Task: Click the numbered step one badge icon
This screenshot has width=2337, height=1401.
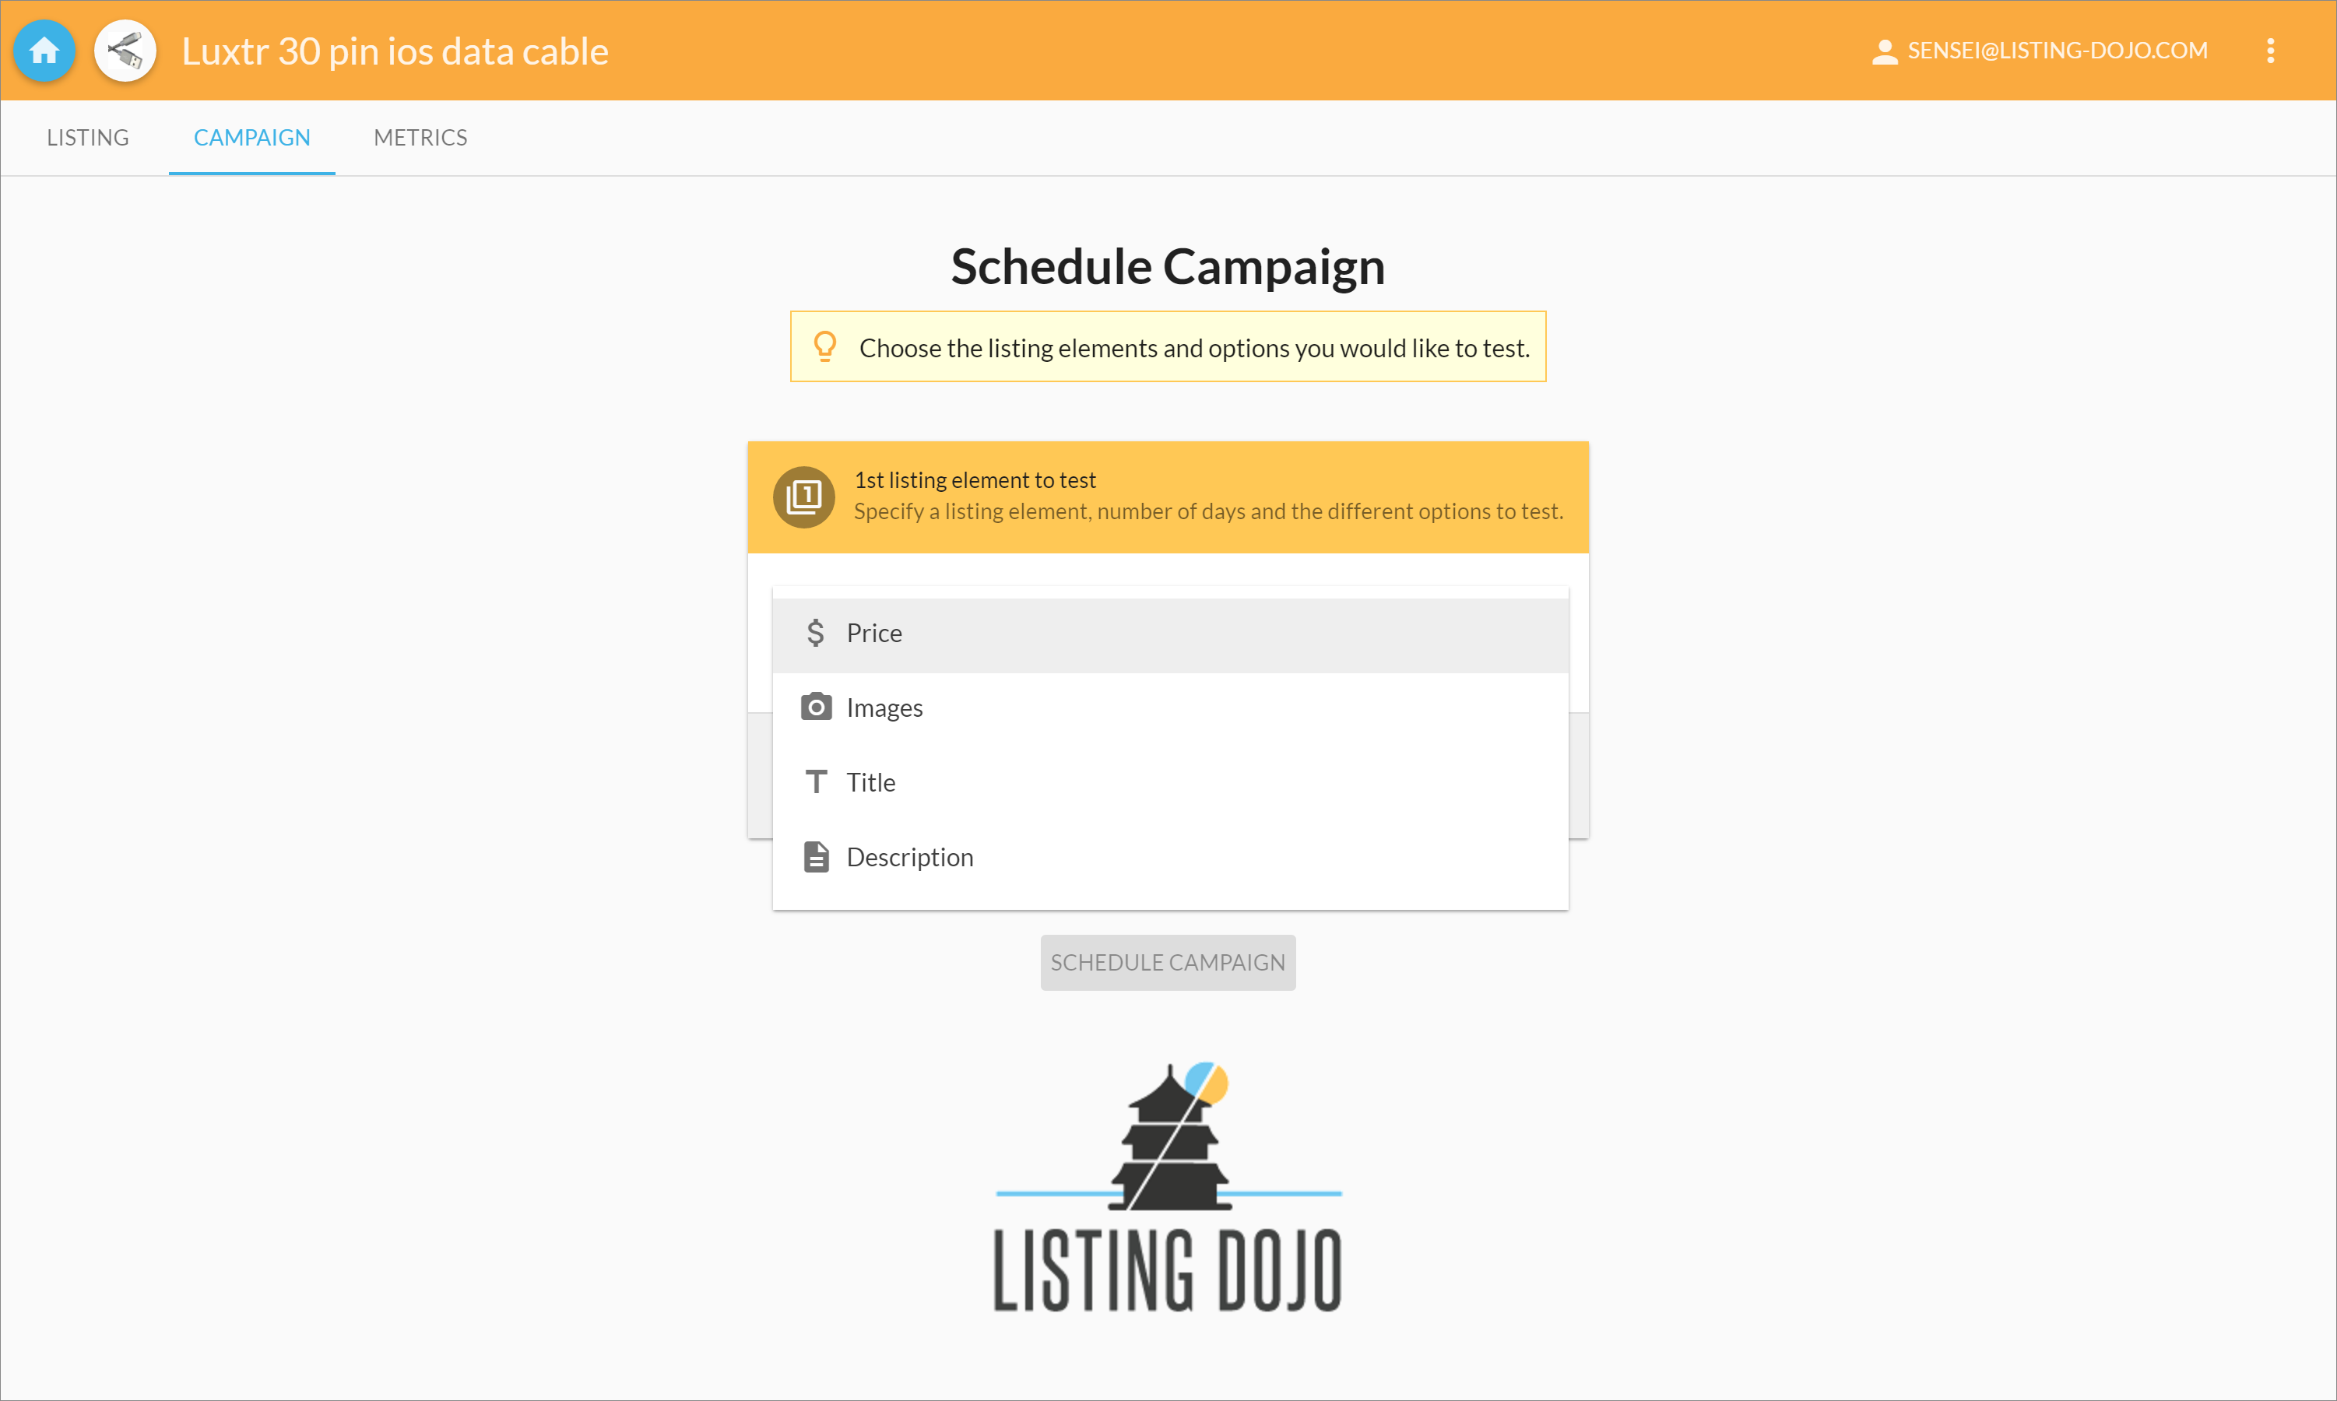Action: pos(803,497)
